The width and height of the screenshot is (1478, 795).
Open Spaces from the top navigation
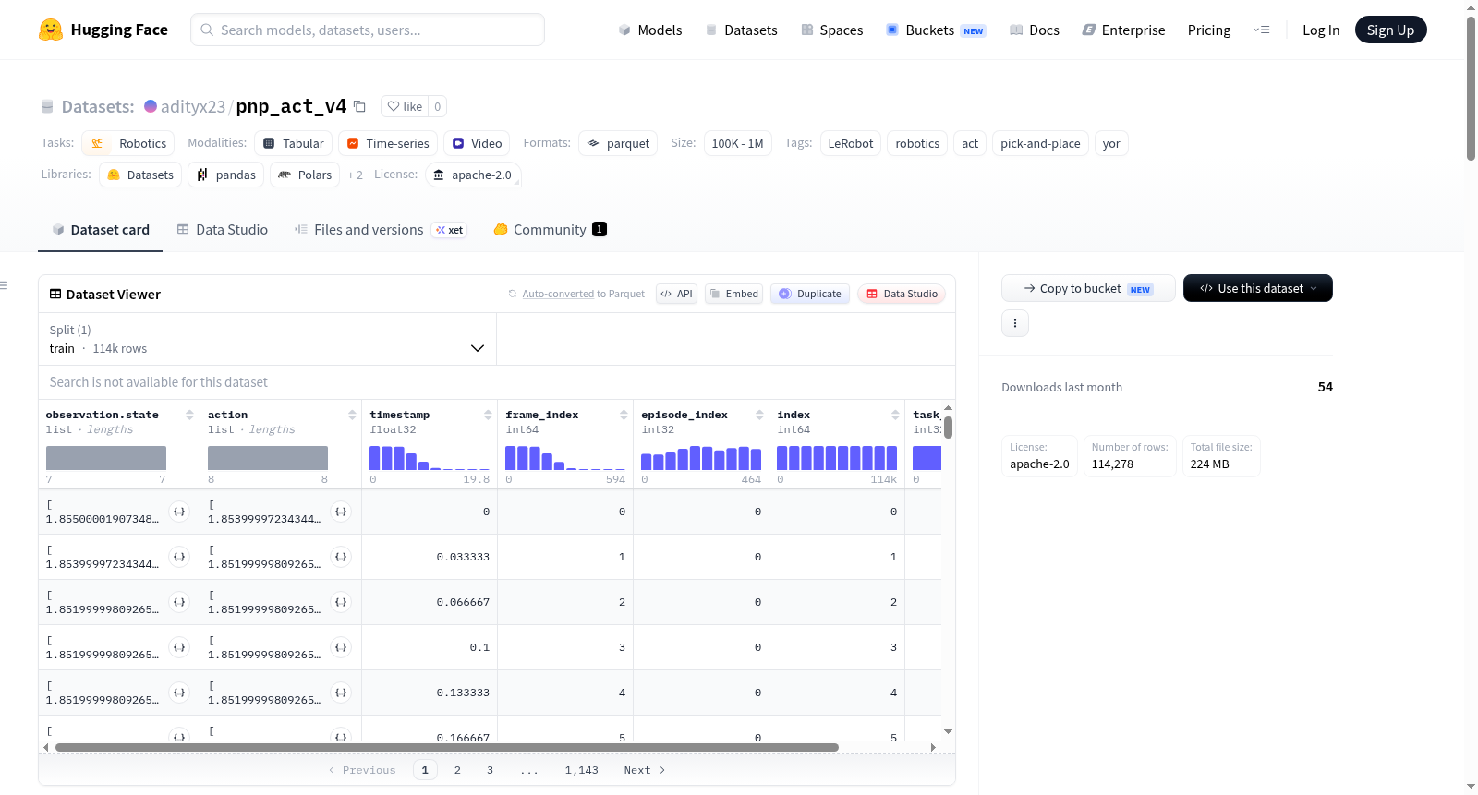coord(831,30)
